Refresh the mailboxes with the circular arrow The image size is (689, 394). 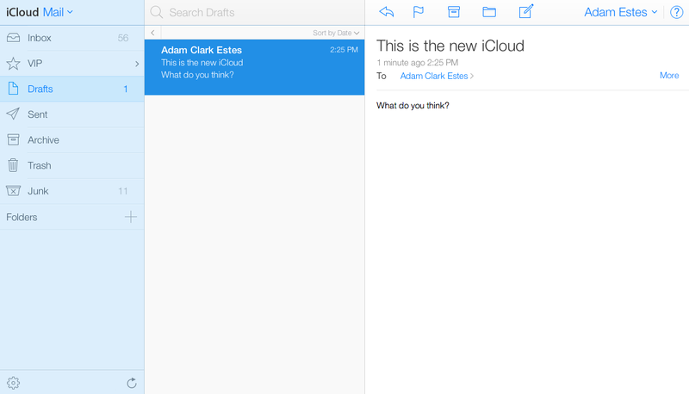coord(132,383)
